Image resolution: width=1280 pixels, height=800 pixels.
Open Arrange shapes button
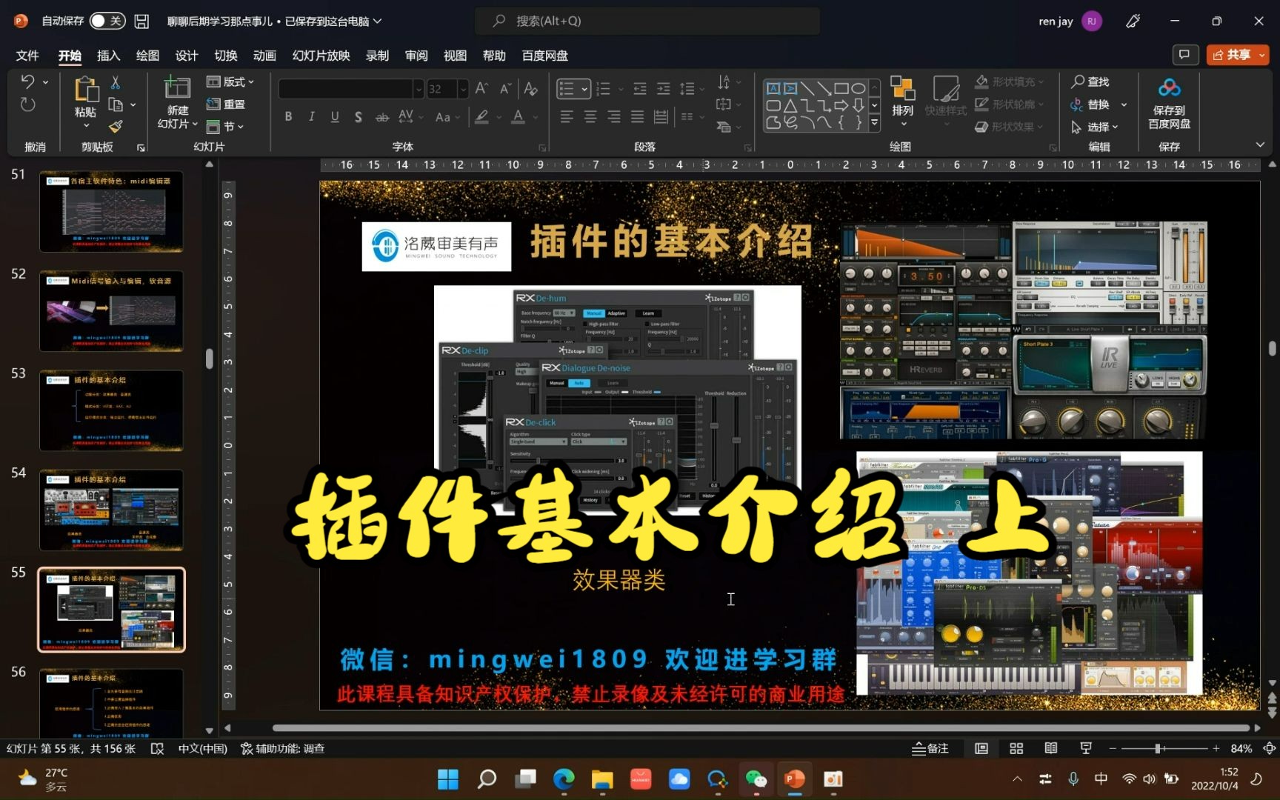coord(902,101)
